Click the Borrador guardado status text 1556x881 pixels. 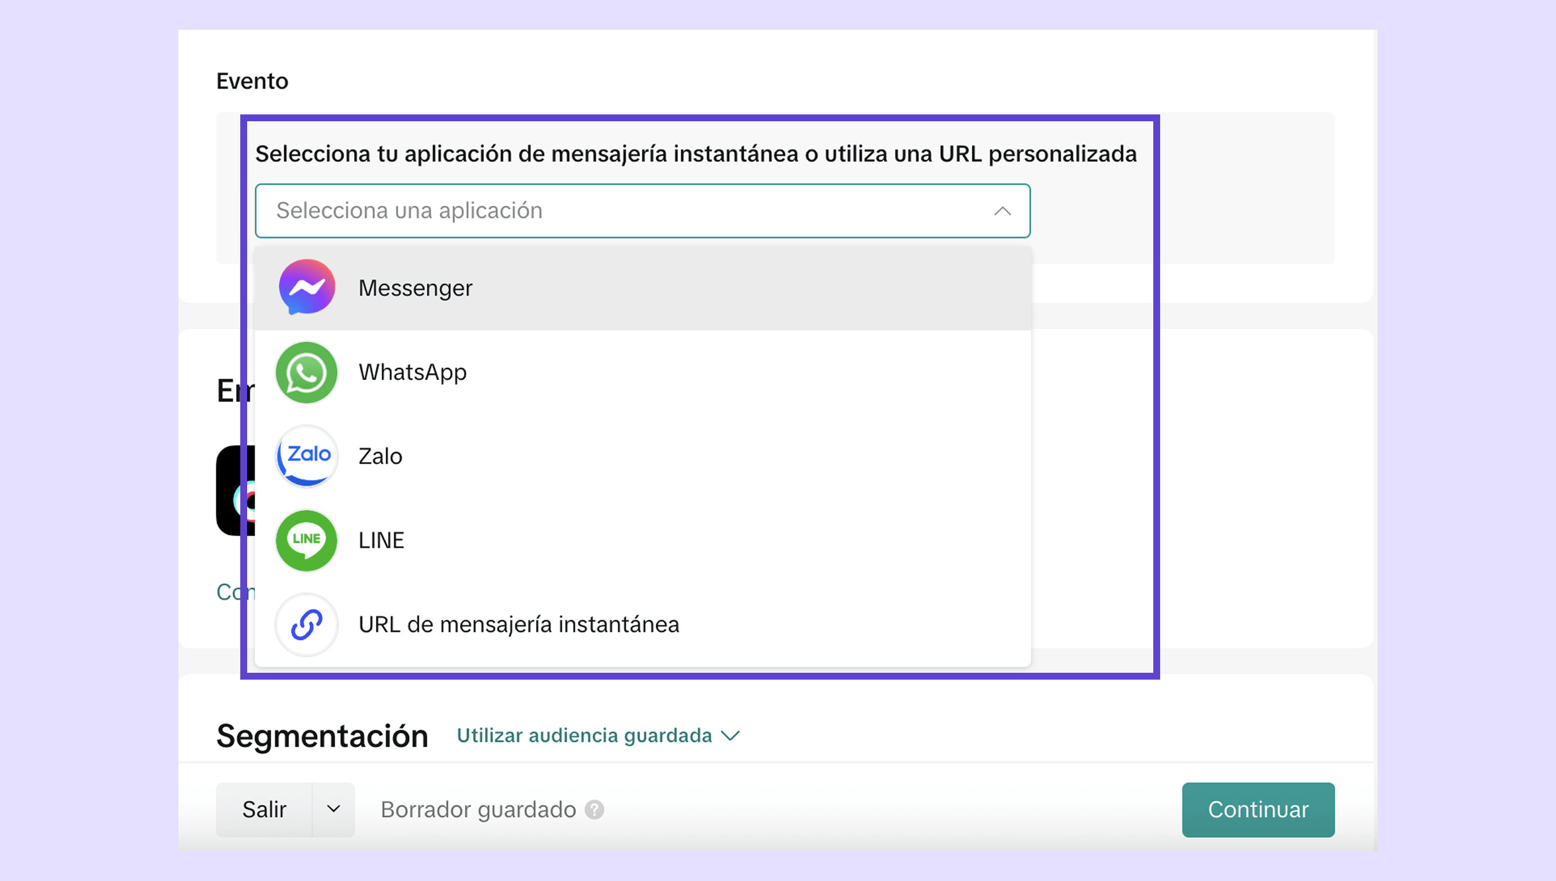point(478,809)
